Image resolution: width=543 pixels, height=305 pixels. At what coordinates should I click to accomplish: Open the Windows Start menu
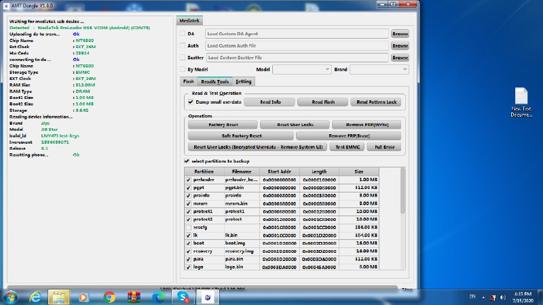(11, 297)
